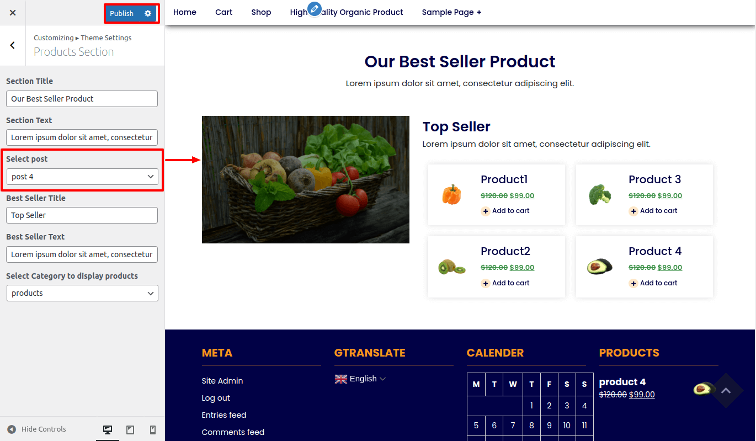Click the blue pencil edit shortcut

314,9
